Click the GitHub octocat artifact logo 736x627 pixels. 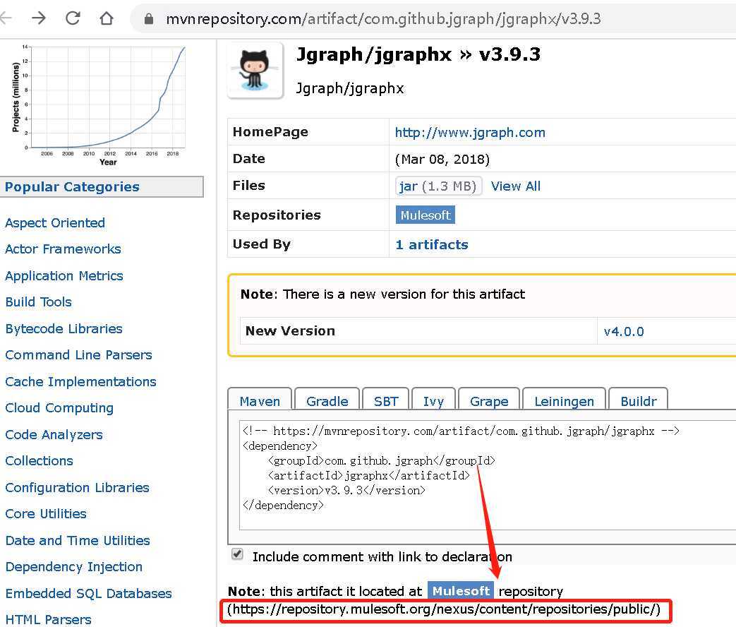point(255,71)
